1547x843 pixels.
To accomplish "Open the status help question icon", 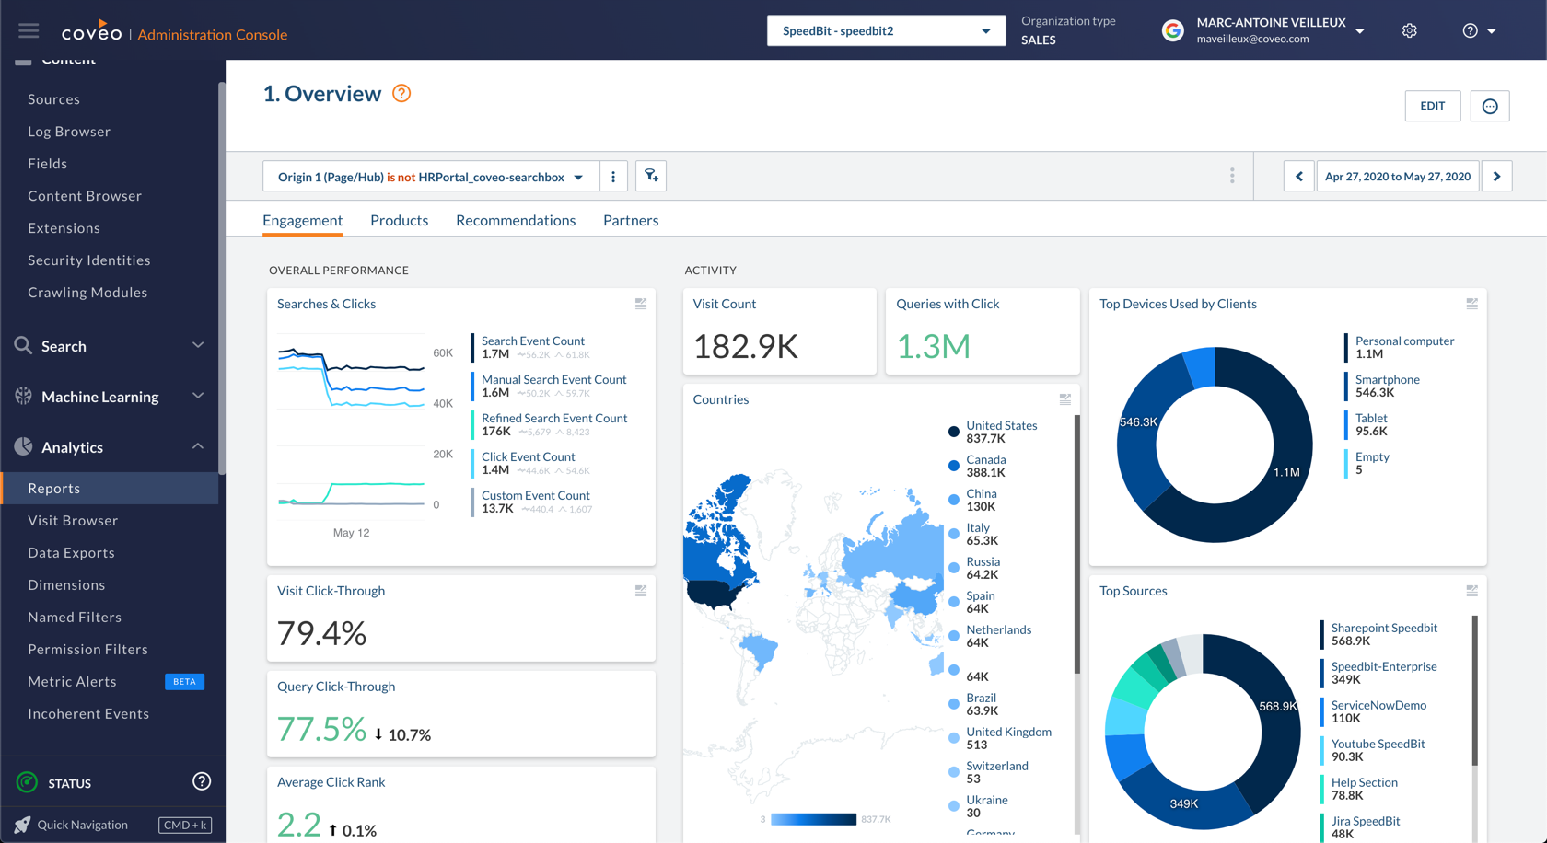I will click(201, 781).
